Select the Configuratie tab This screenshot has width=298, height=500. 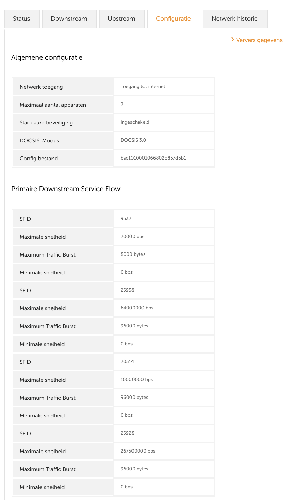pyautogui.click(x=173, y=19)
